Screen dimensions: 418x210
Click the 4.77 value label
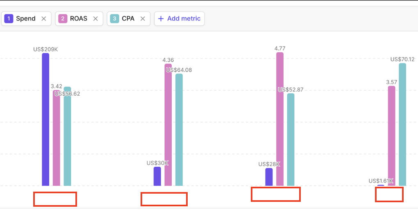pyautogui.click(x=280, y=48)
